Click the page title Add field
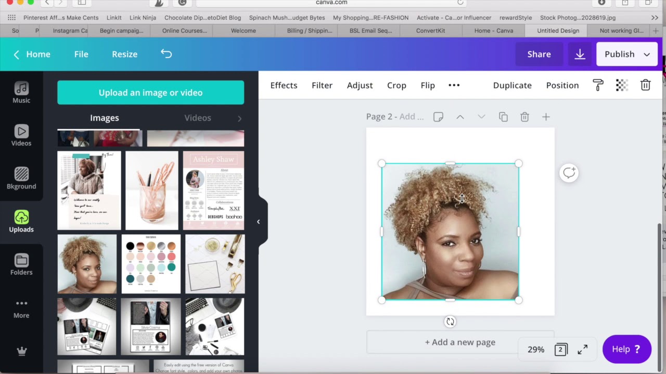666x374 pixels. [412, 117]
